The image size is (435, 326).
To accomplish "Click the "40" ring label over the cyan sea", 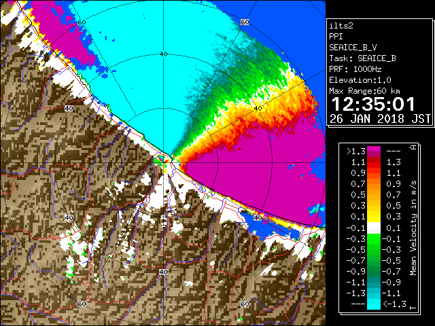I will click(x=163, y=54).
